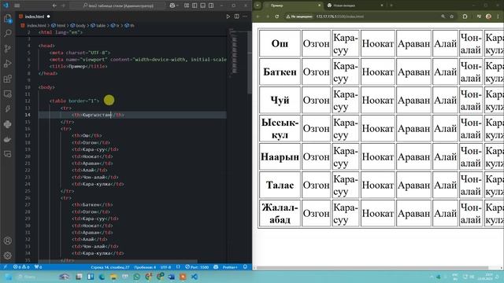The image size is (504, 283).
Task: Bookmark the page with the star icon
Action: (451, 17)
